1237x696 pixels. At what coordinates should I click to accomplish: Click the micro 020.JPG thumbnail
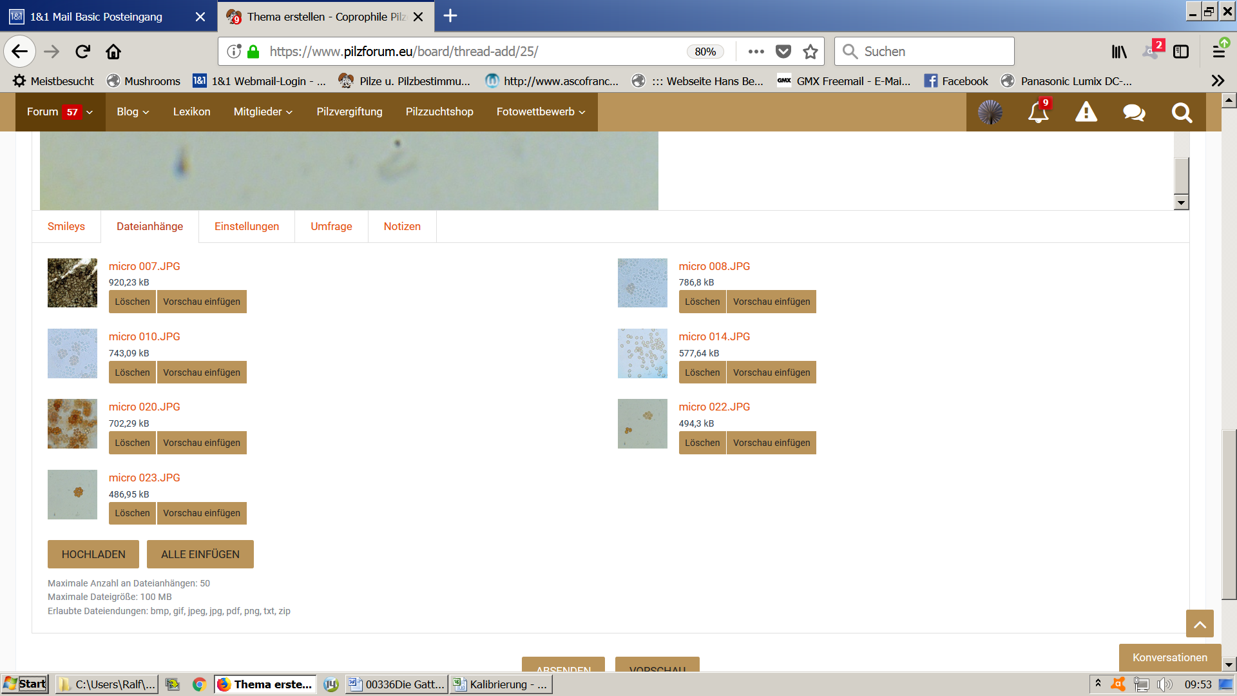(x=72, y=423)
